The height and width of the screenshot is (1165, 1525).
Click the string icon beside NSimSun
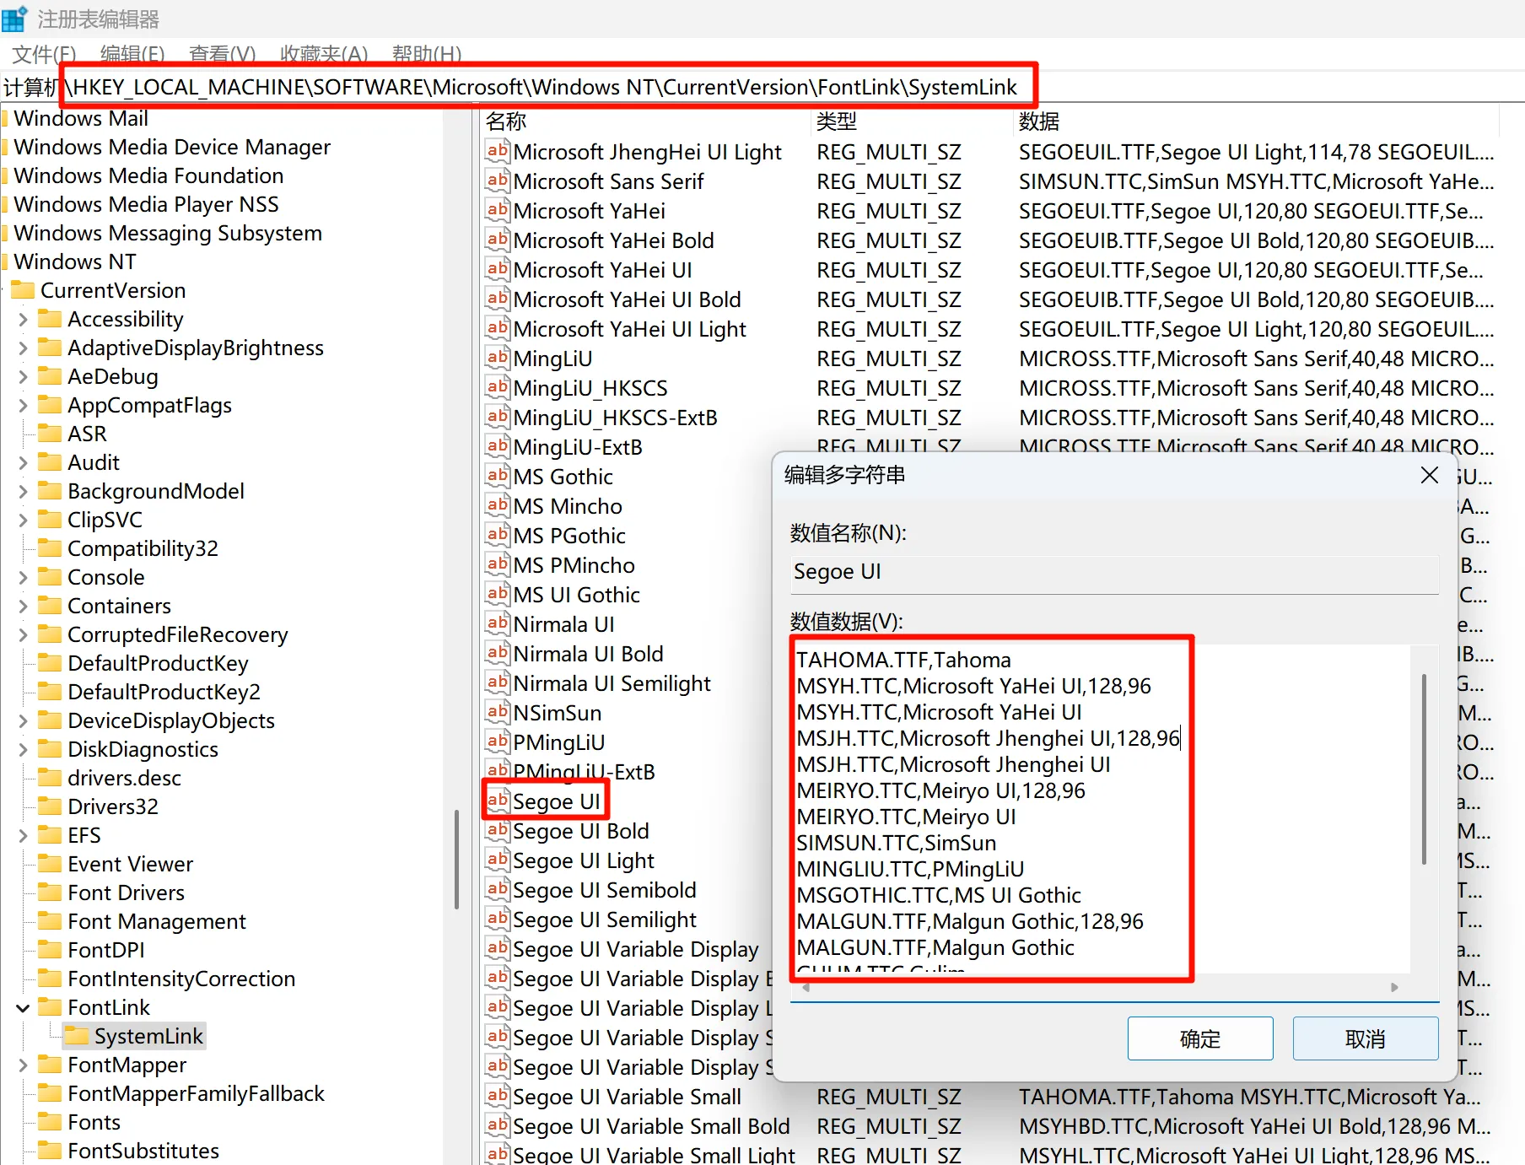pyautogui.click(x=498, y=713)
